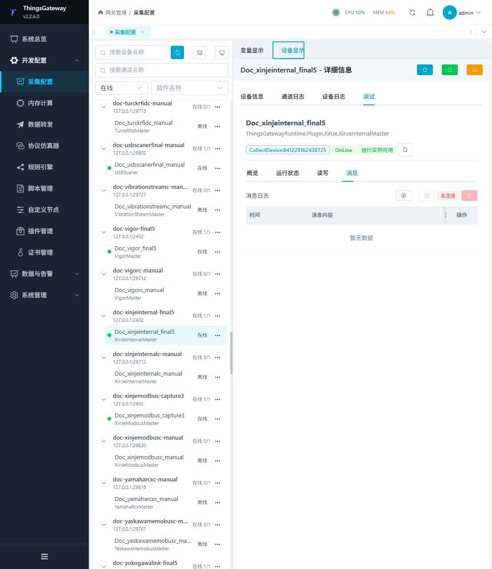Switch to the 变量显示 tab

[x=252, y=50]
